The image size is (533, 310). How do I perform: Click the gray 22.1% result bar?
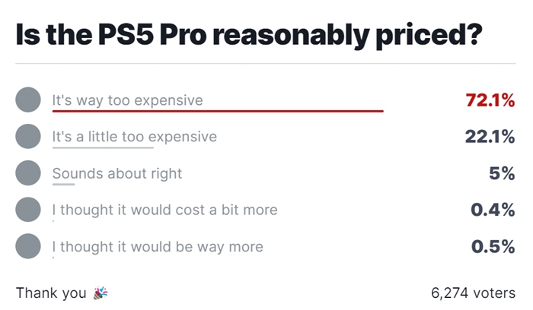coord(102,147)
